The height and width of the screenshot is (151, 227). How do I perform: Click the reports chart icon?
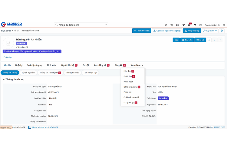coord(200,25)
